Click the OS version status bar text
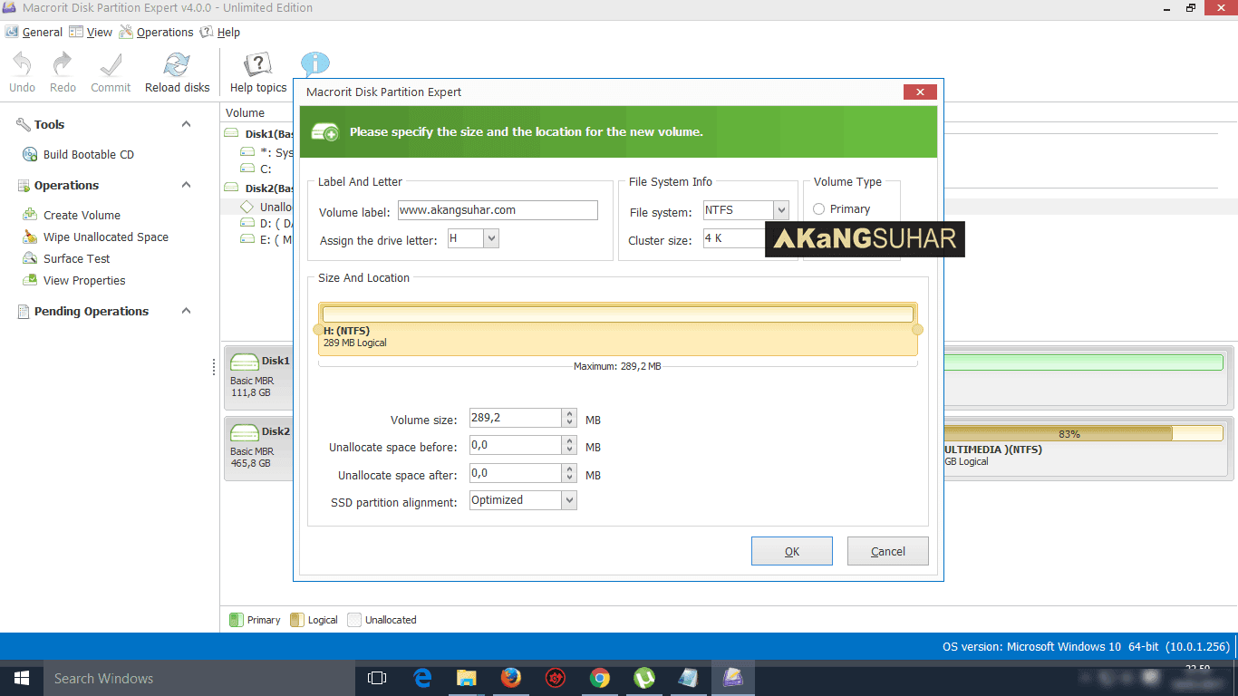The height and width of the screenshot is (696, 1238). [1086, 647]
